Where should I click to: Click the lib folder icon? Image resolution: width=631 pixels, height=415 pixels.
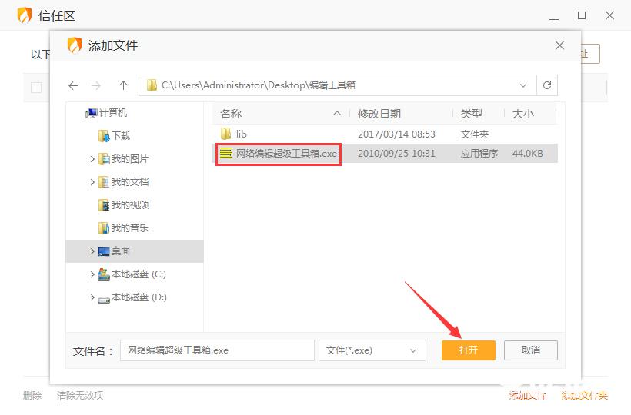(225, 134)
